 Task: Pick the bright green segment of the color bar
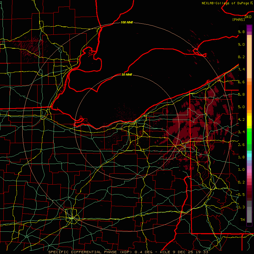(x=249, y=137)
